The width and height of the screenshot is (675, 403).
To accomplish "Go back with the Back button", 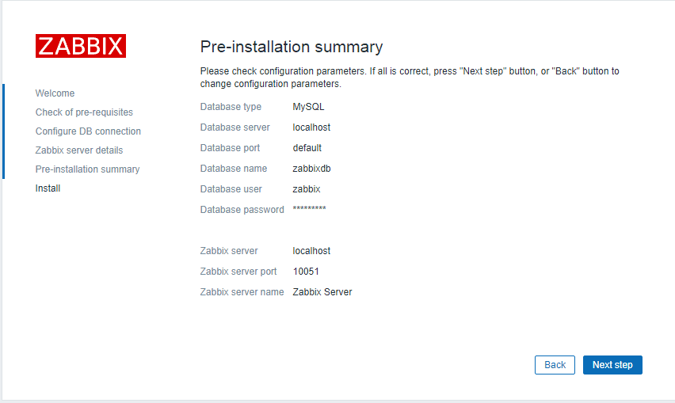I will (555, 365).
